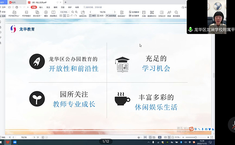Toggle 连续阅读 continuous reading mode
This screenshot has height=145, width=235.
pyautogui.click(x=111, y=16)
